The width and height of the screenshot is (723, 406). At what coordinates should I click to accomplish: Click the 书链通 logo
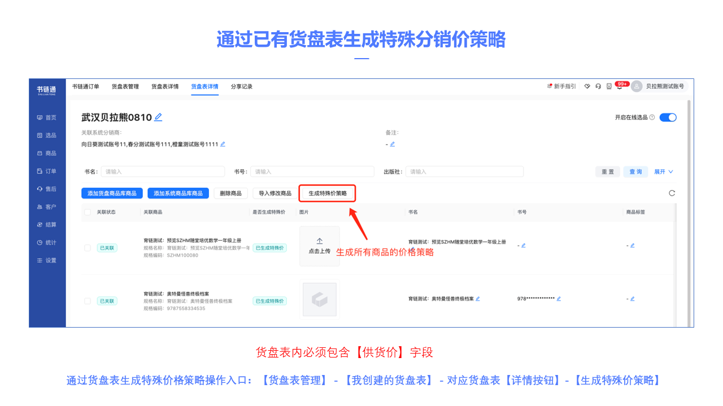47,90
